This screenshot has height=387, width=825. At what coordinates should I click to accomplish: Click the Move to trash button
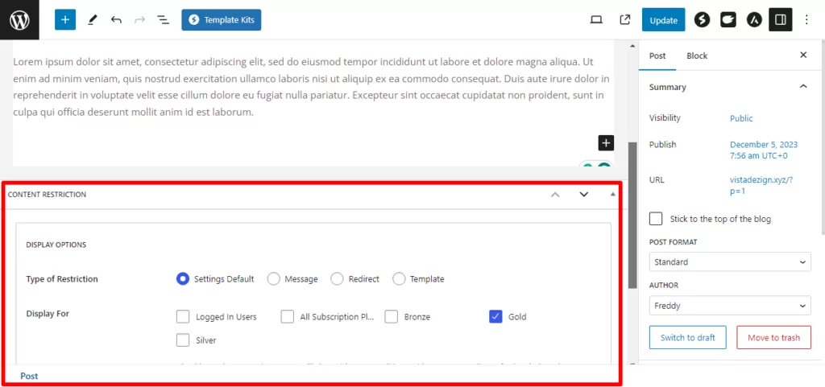tap(773, 337)
